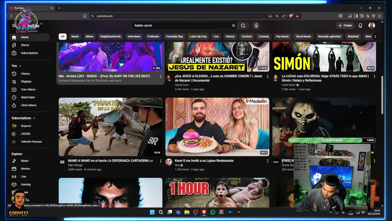This screenshot has width=392, height=221.
Task: Select the All filter chip
Action: (x=62, y=37)
